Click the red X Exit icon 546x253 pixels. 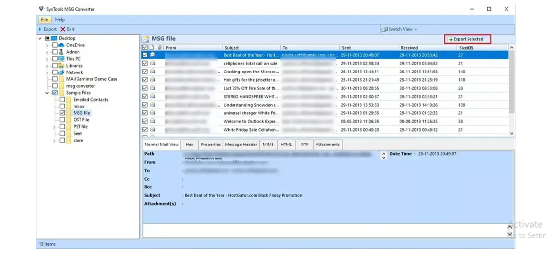coord(63,29)
